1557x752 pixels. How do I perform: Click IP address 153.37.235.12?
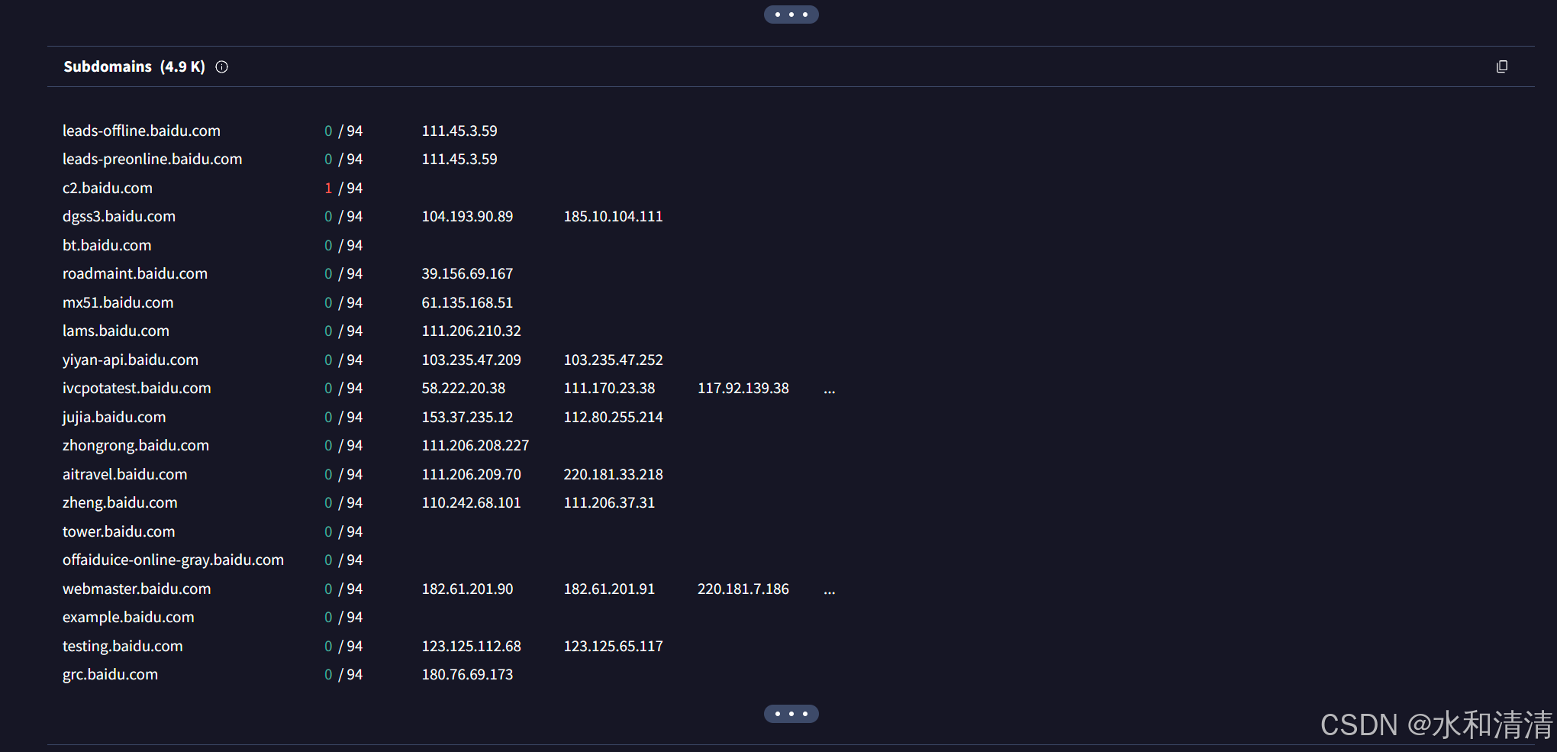467,417
